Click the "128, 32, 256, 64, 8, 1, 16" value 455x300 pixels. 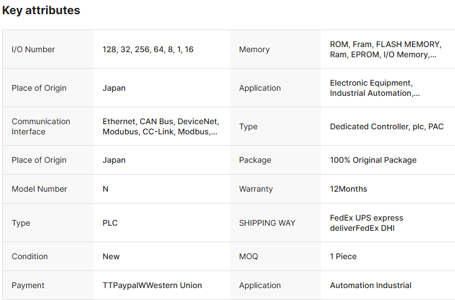[x=148, y=49]
